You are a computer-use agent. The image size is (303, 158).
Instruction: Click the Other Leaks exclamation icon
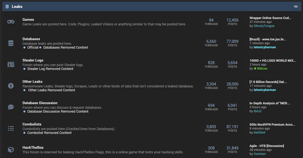pos(11,86)
